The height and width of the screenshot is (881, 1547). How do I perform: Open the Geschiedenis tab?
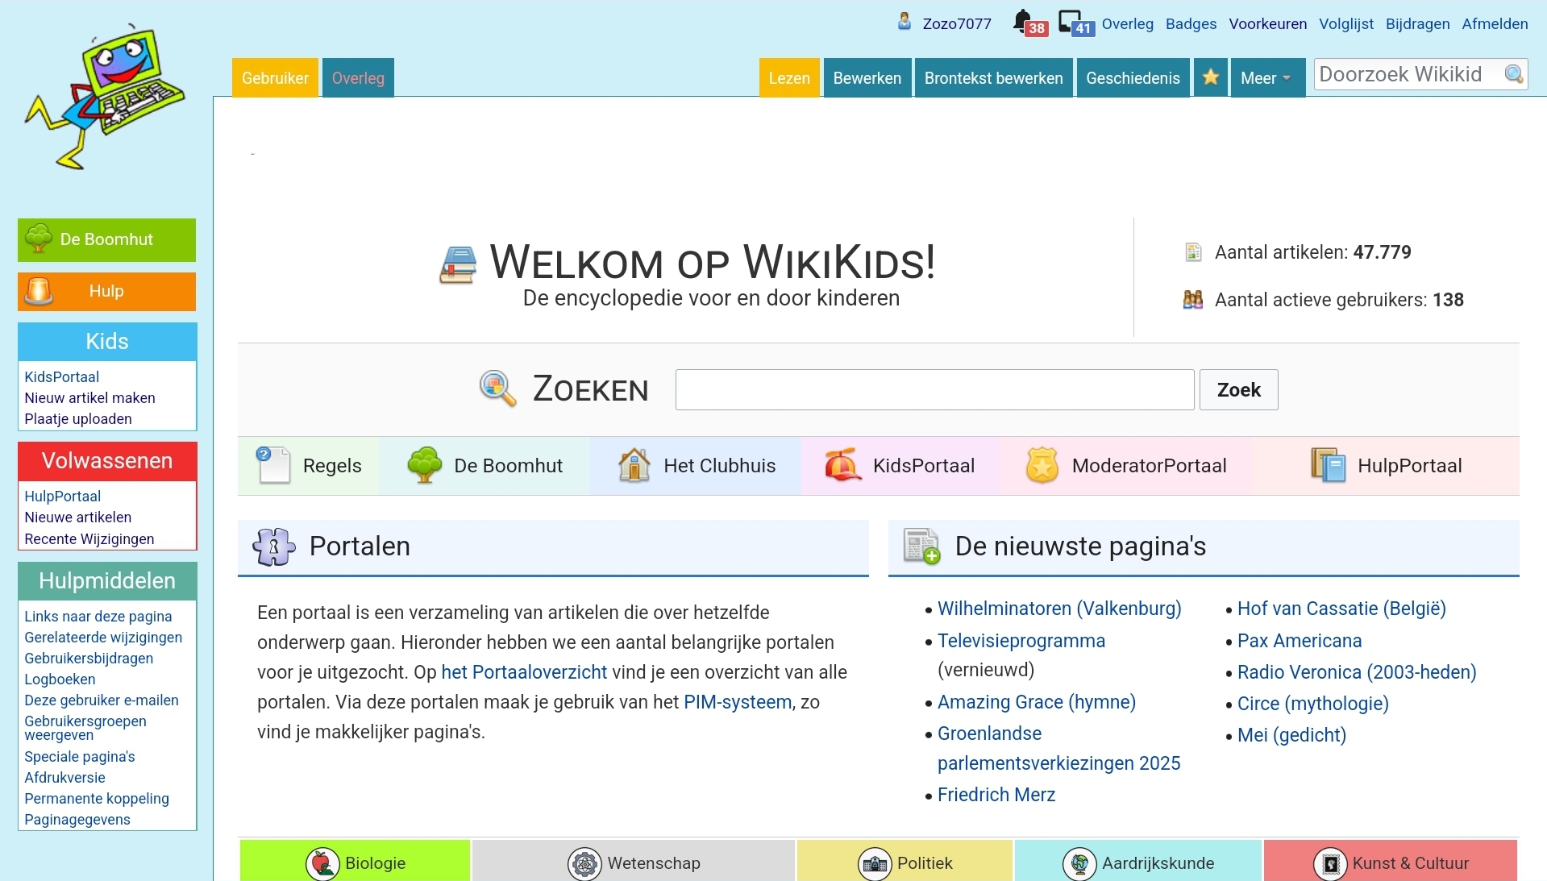pyautogui.click(x=1133, y=77)
